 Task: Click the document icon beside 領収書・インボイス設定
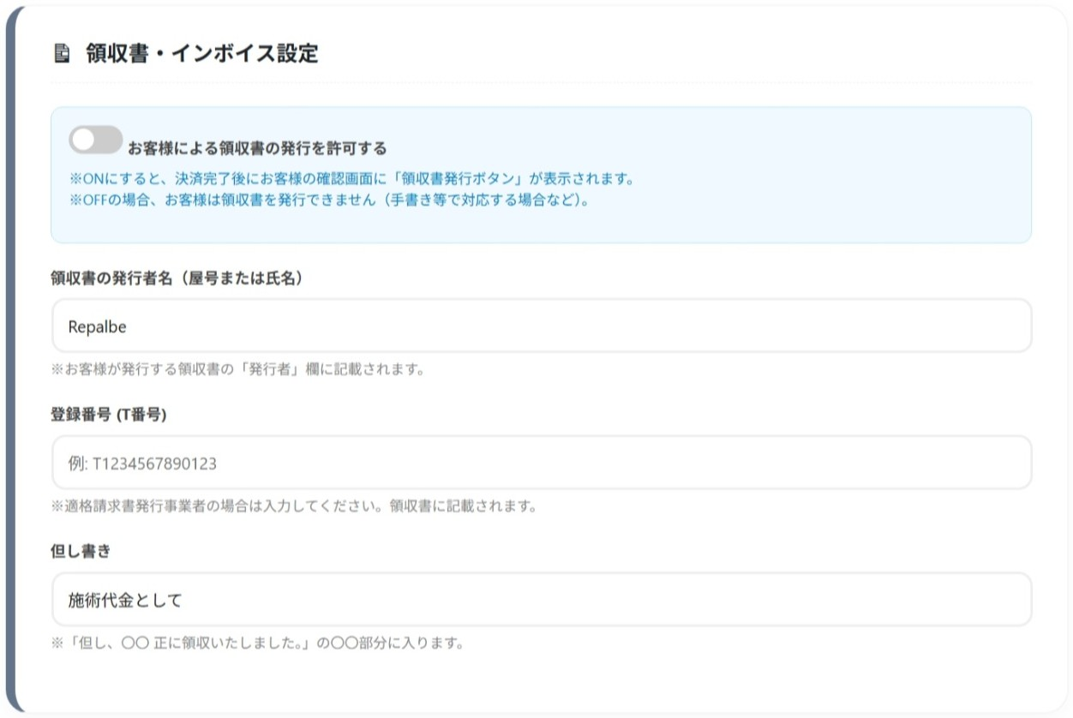[x=61, y=54]
